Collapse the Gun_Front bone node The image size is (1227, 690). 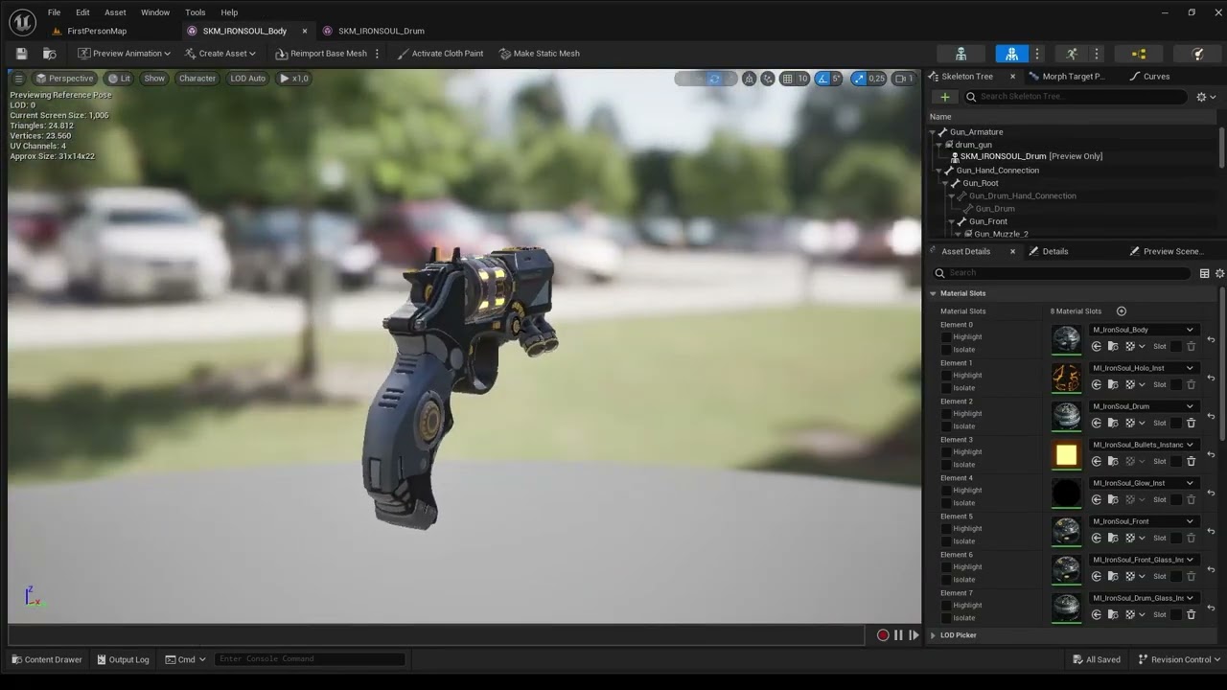951,221
